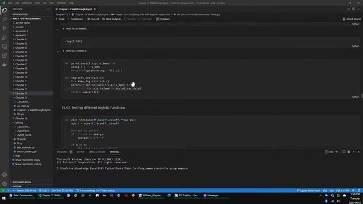Open the Docker view in activity bar

5,65
